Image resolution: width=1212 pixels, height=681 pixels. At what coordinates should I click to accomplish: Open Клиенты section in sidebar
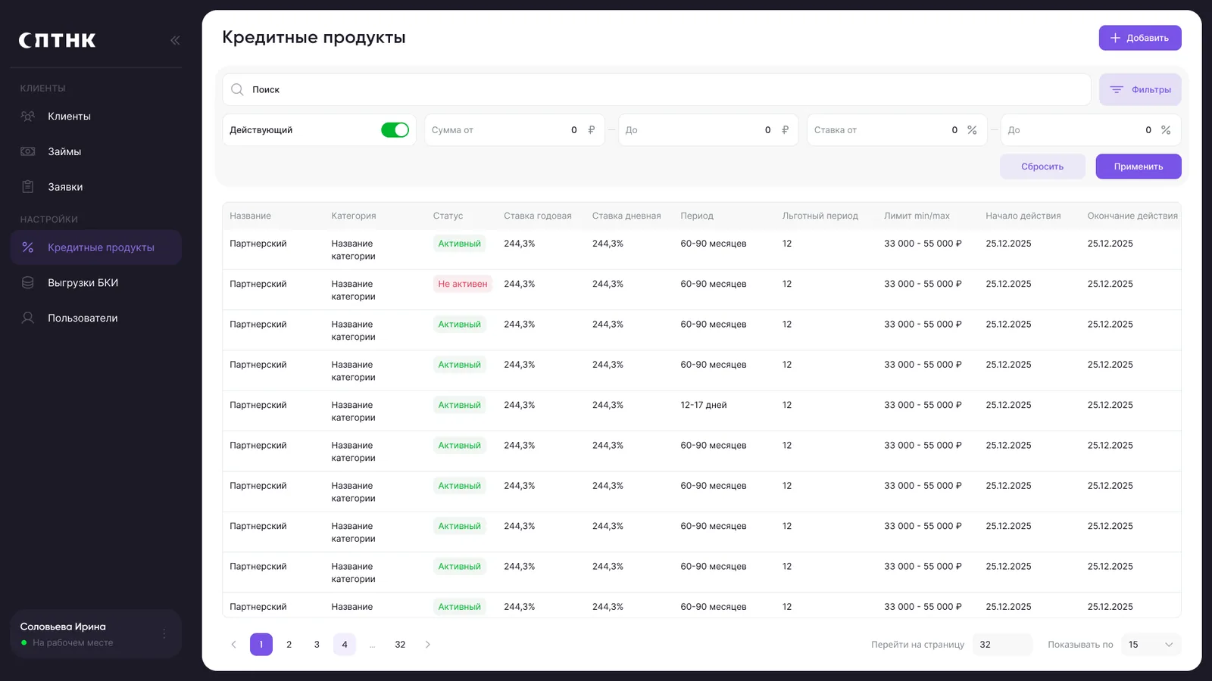(96, 117)
